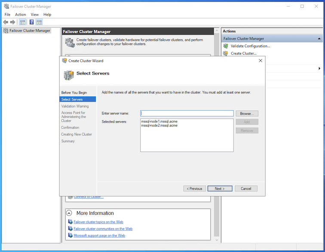Open Microsoft support page on the Web

click(x=99, y=236)
